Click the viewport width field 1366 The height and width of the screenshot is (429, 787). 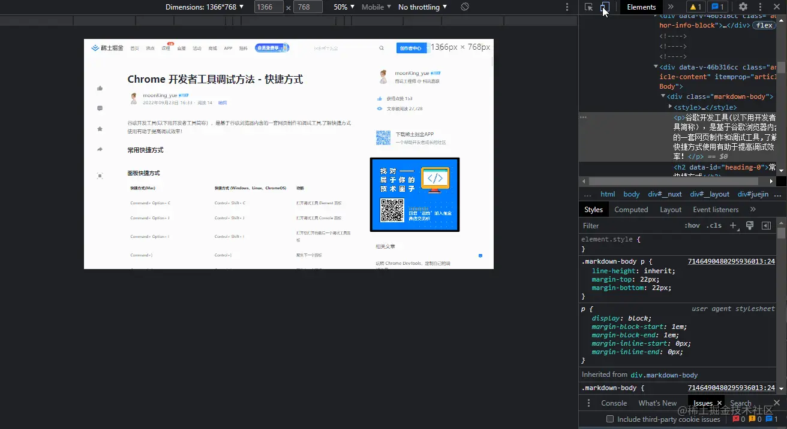(x=269, y=7)
